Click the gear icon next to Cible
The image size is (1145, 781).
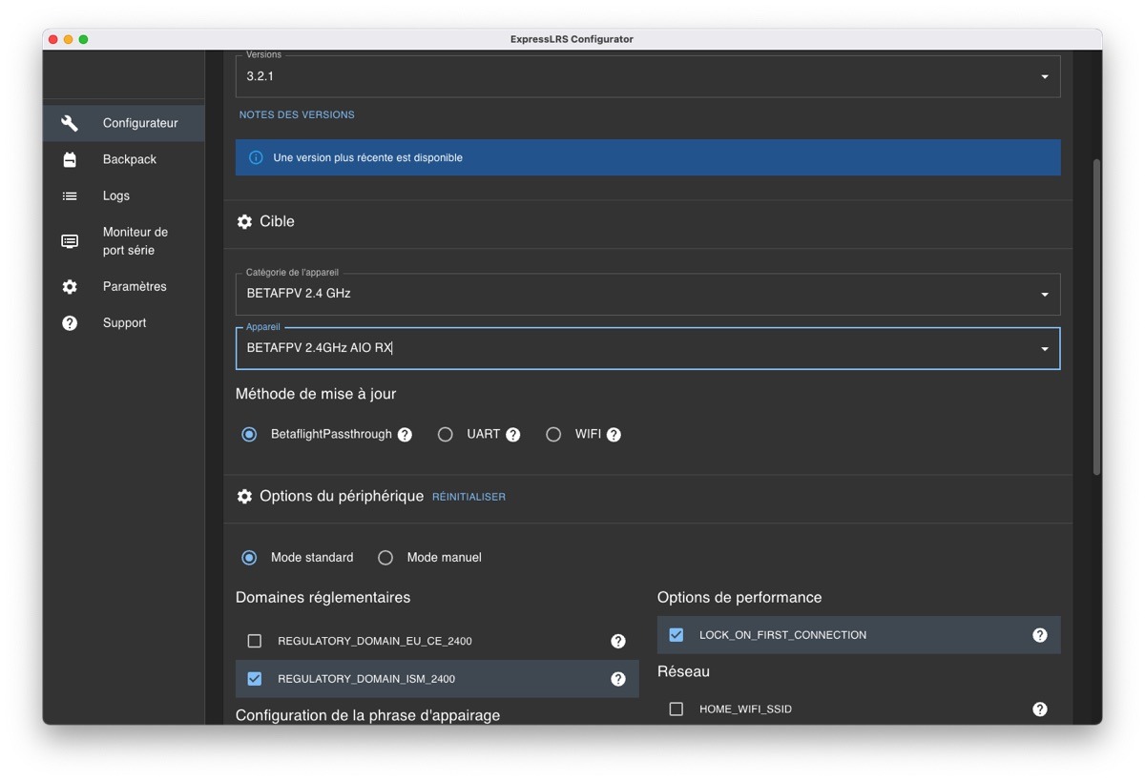coord(244,221)
